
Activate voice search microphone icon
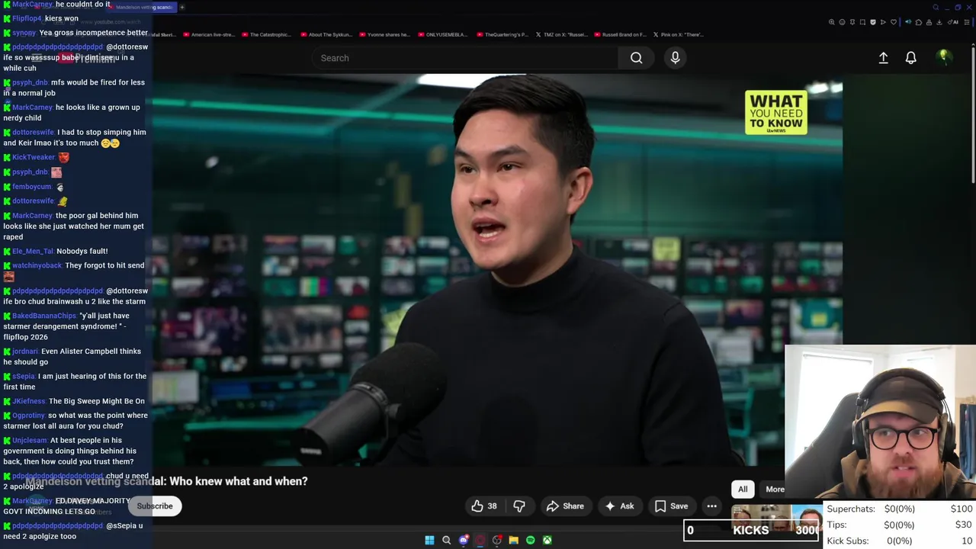click(x=675, y=58)
